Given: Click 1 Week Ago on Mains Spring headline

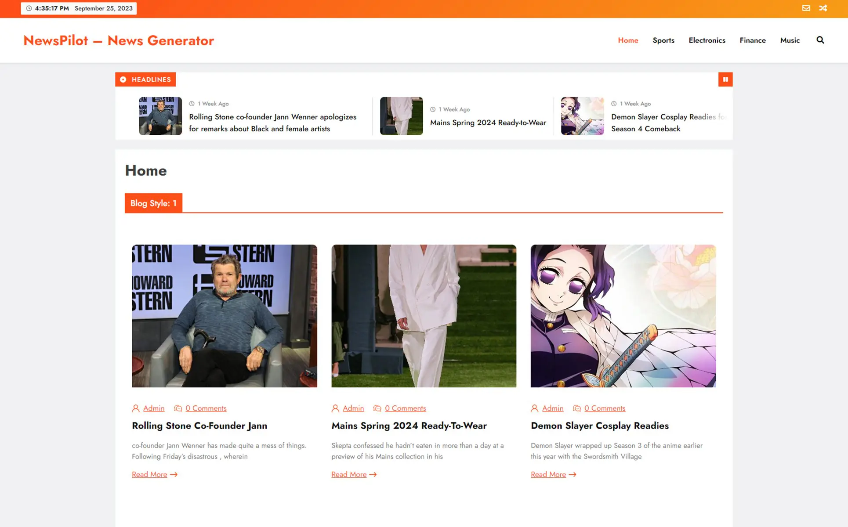Looking at the screenshot, I should coord(454,110).
